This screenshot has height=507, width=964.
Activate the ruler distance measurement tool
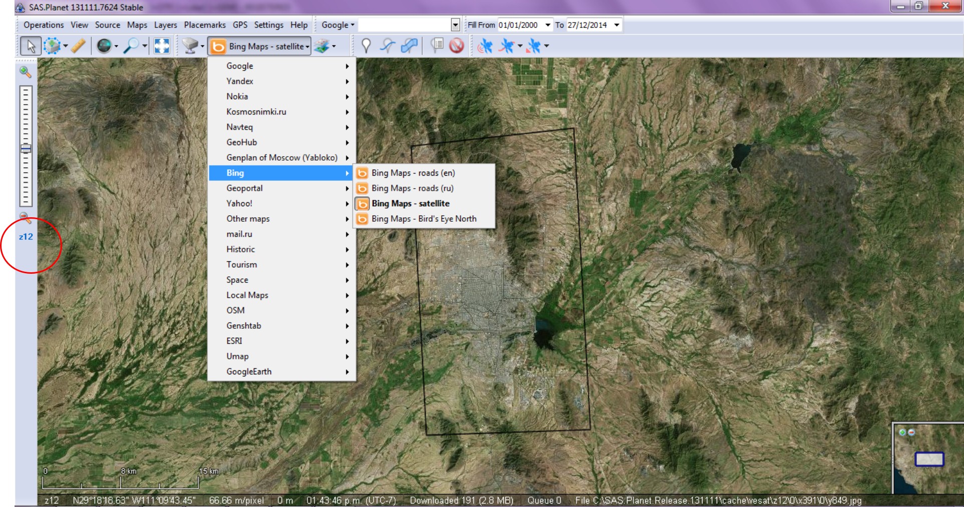coord(78,46)
